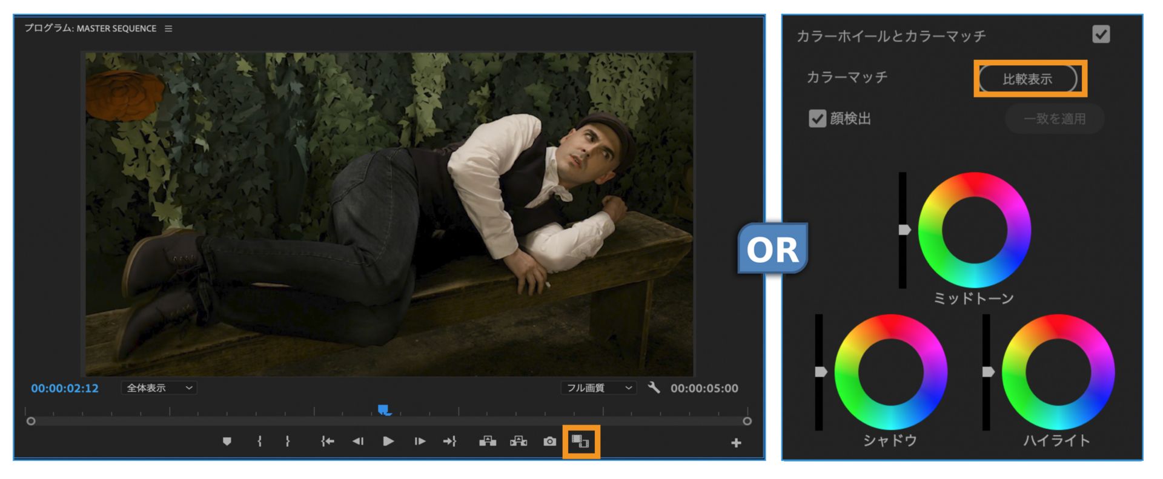1163x479 pixels.
Task: Click the Mark In bracket button
Action: coord(259,441)
